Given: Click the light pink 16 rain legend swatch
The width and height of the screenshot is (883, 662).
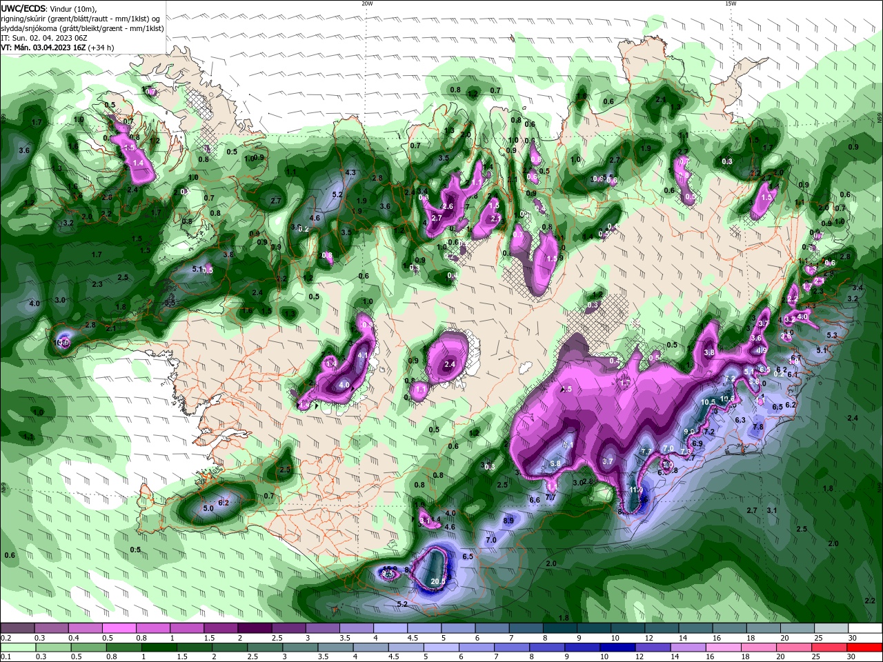Looking at the screenshot, I should (x=724, y=648).
